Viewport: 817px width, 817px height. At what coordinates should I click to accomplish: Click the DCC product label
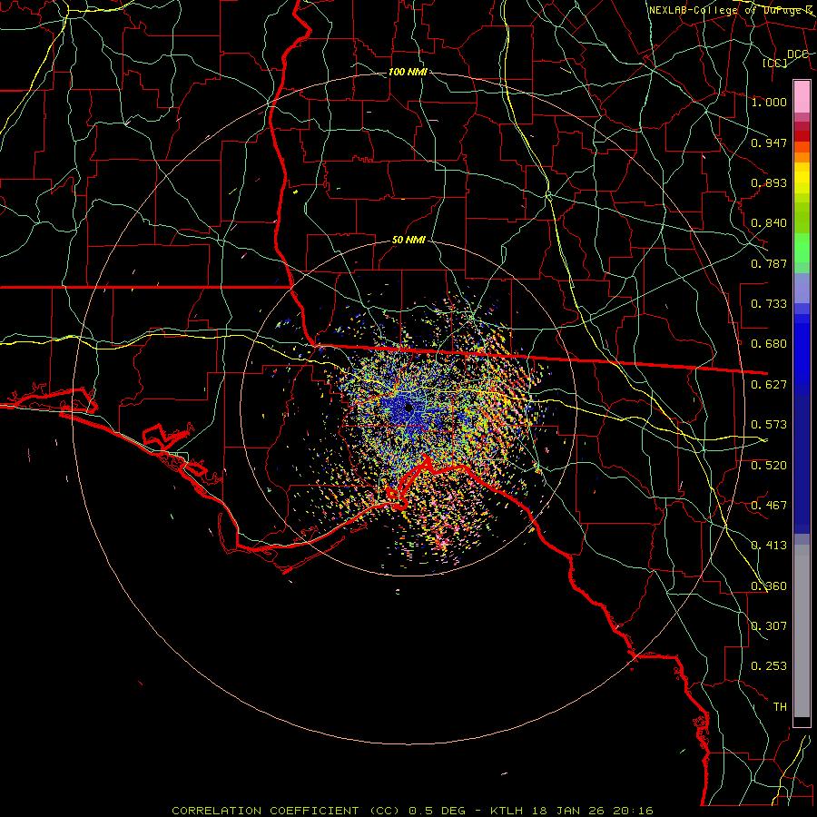[797, 54]
